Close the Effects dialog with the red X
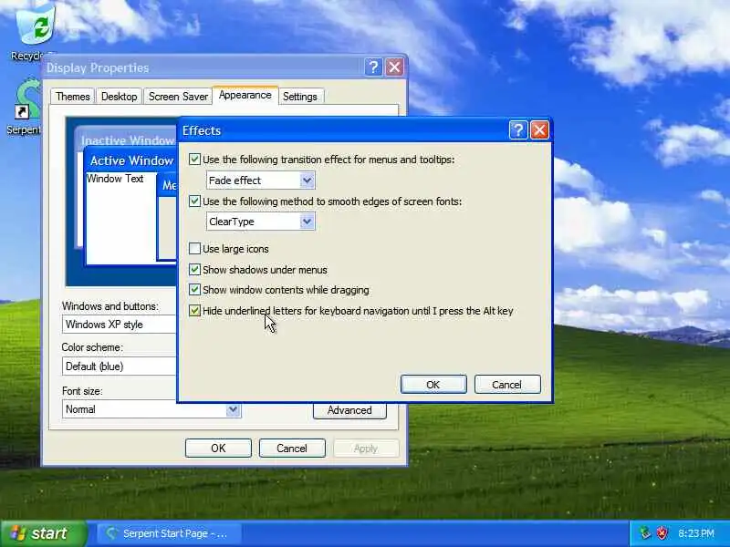This screenshot has height=547, width=730. point(539,130)
